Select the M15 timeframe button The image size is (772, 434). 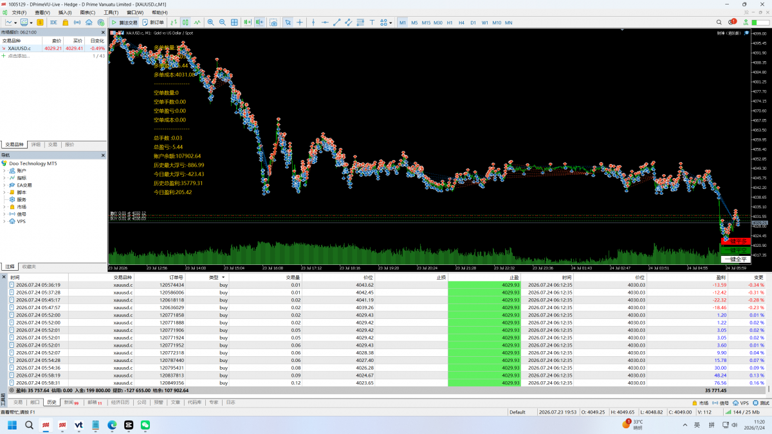pos(426,23)
